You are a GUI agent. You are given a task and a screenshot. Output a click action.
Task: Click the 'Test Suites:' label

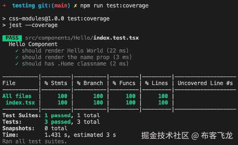point(22,116)
